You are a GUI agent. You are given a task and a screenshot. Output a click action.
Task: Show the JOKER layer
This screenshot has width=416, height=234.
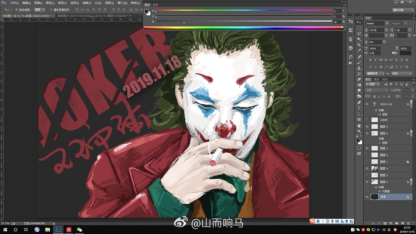coord(367,120)
